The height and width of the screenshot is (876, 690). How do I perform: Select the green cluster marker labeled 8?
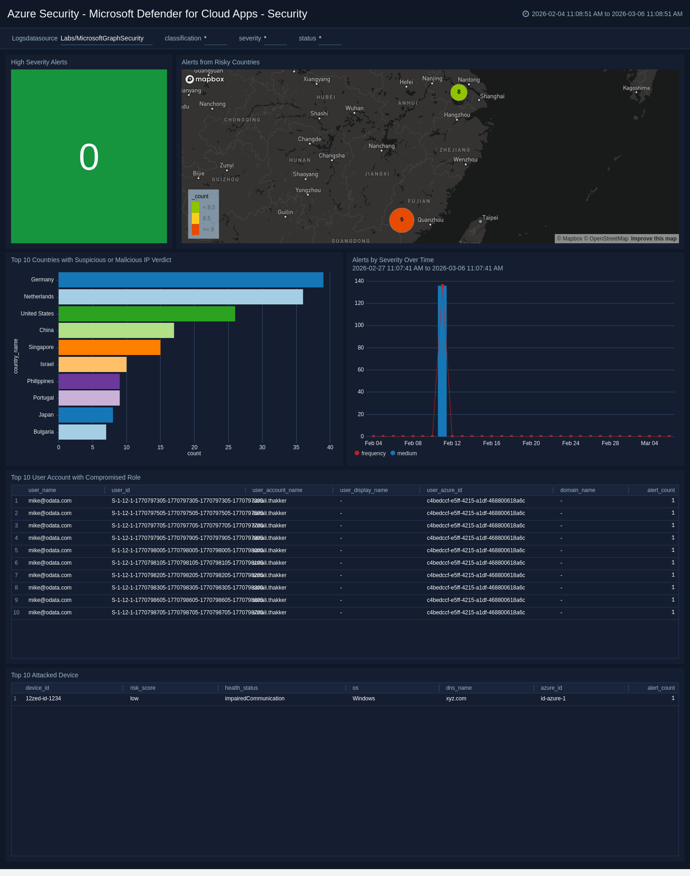(x=459, y=92)
